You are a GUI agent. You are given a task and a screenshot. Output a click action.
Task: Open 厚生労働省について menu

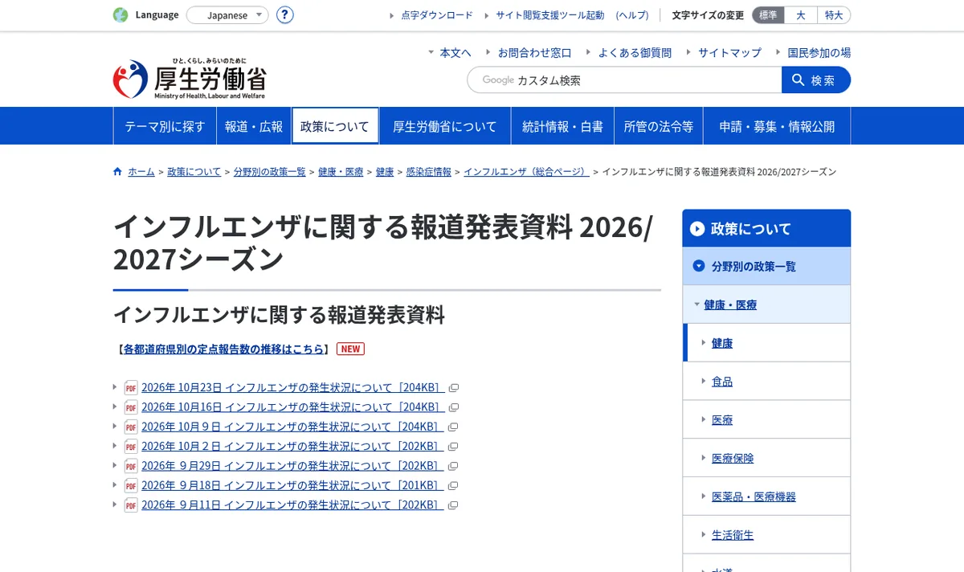(x=445, y=126)
